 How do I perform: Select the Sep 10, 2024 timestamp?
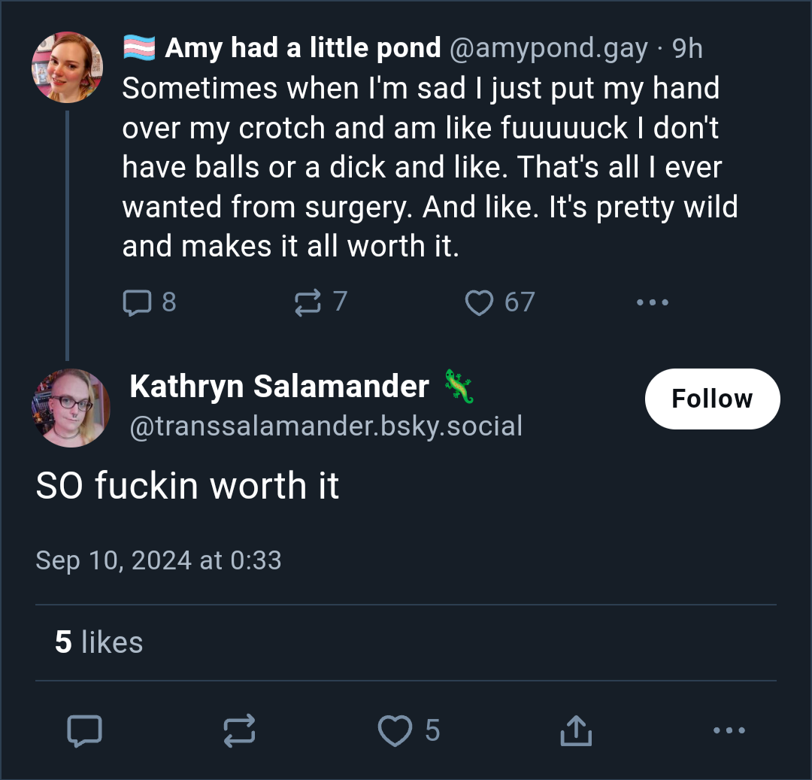click(x=159, y=560)
